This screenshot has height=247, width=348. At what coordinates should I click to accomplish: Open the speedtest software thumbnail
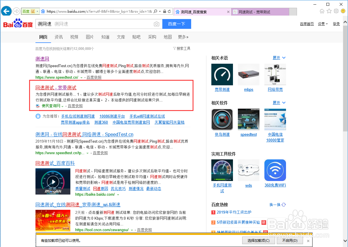(x=249, y=120)
